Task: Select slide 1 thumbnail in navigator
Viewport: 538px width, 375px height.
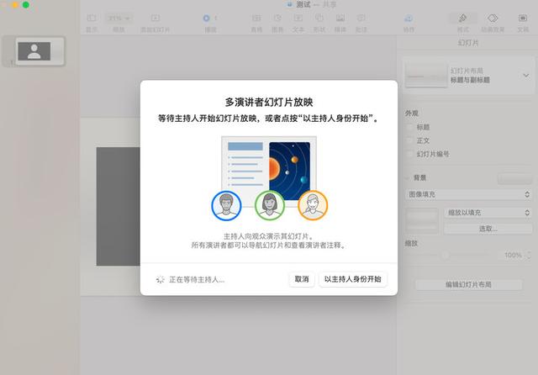Action: coord(40,51)
